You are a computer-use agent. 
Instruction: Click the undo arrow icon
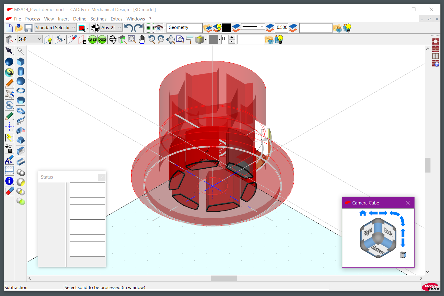[x=129, y=28]
